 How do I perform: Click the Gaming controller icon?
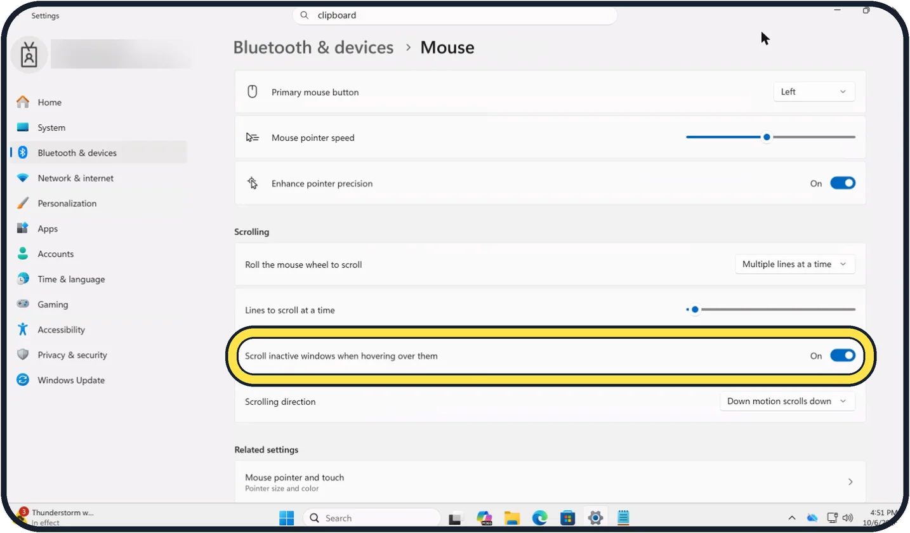(23, 305)
